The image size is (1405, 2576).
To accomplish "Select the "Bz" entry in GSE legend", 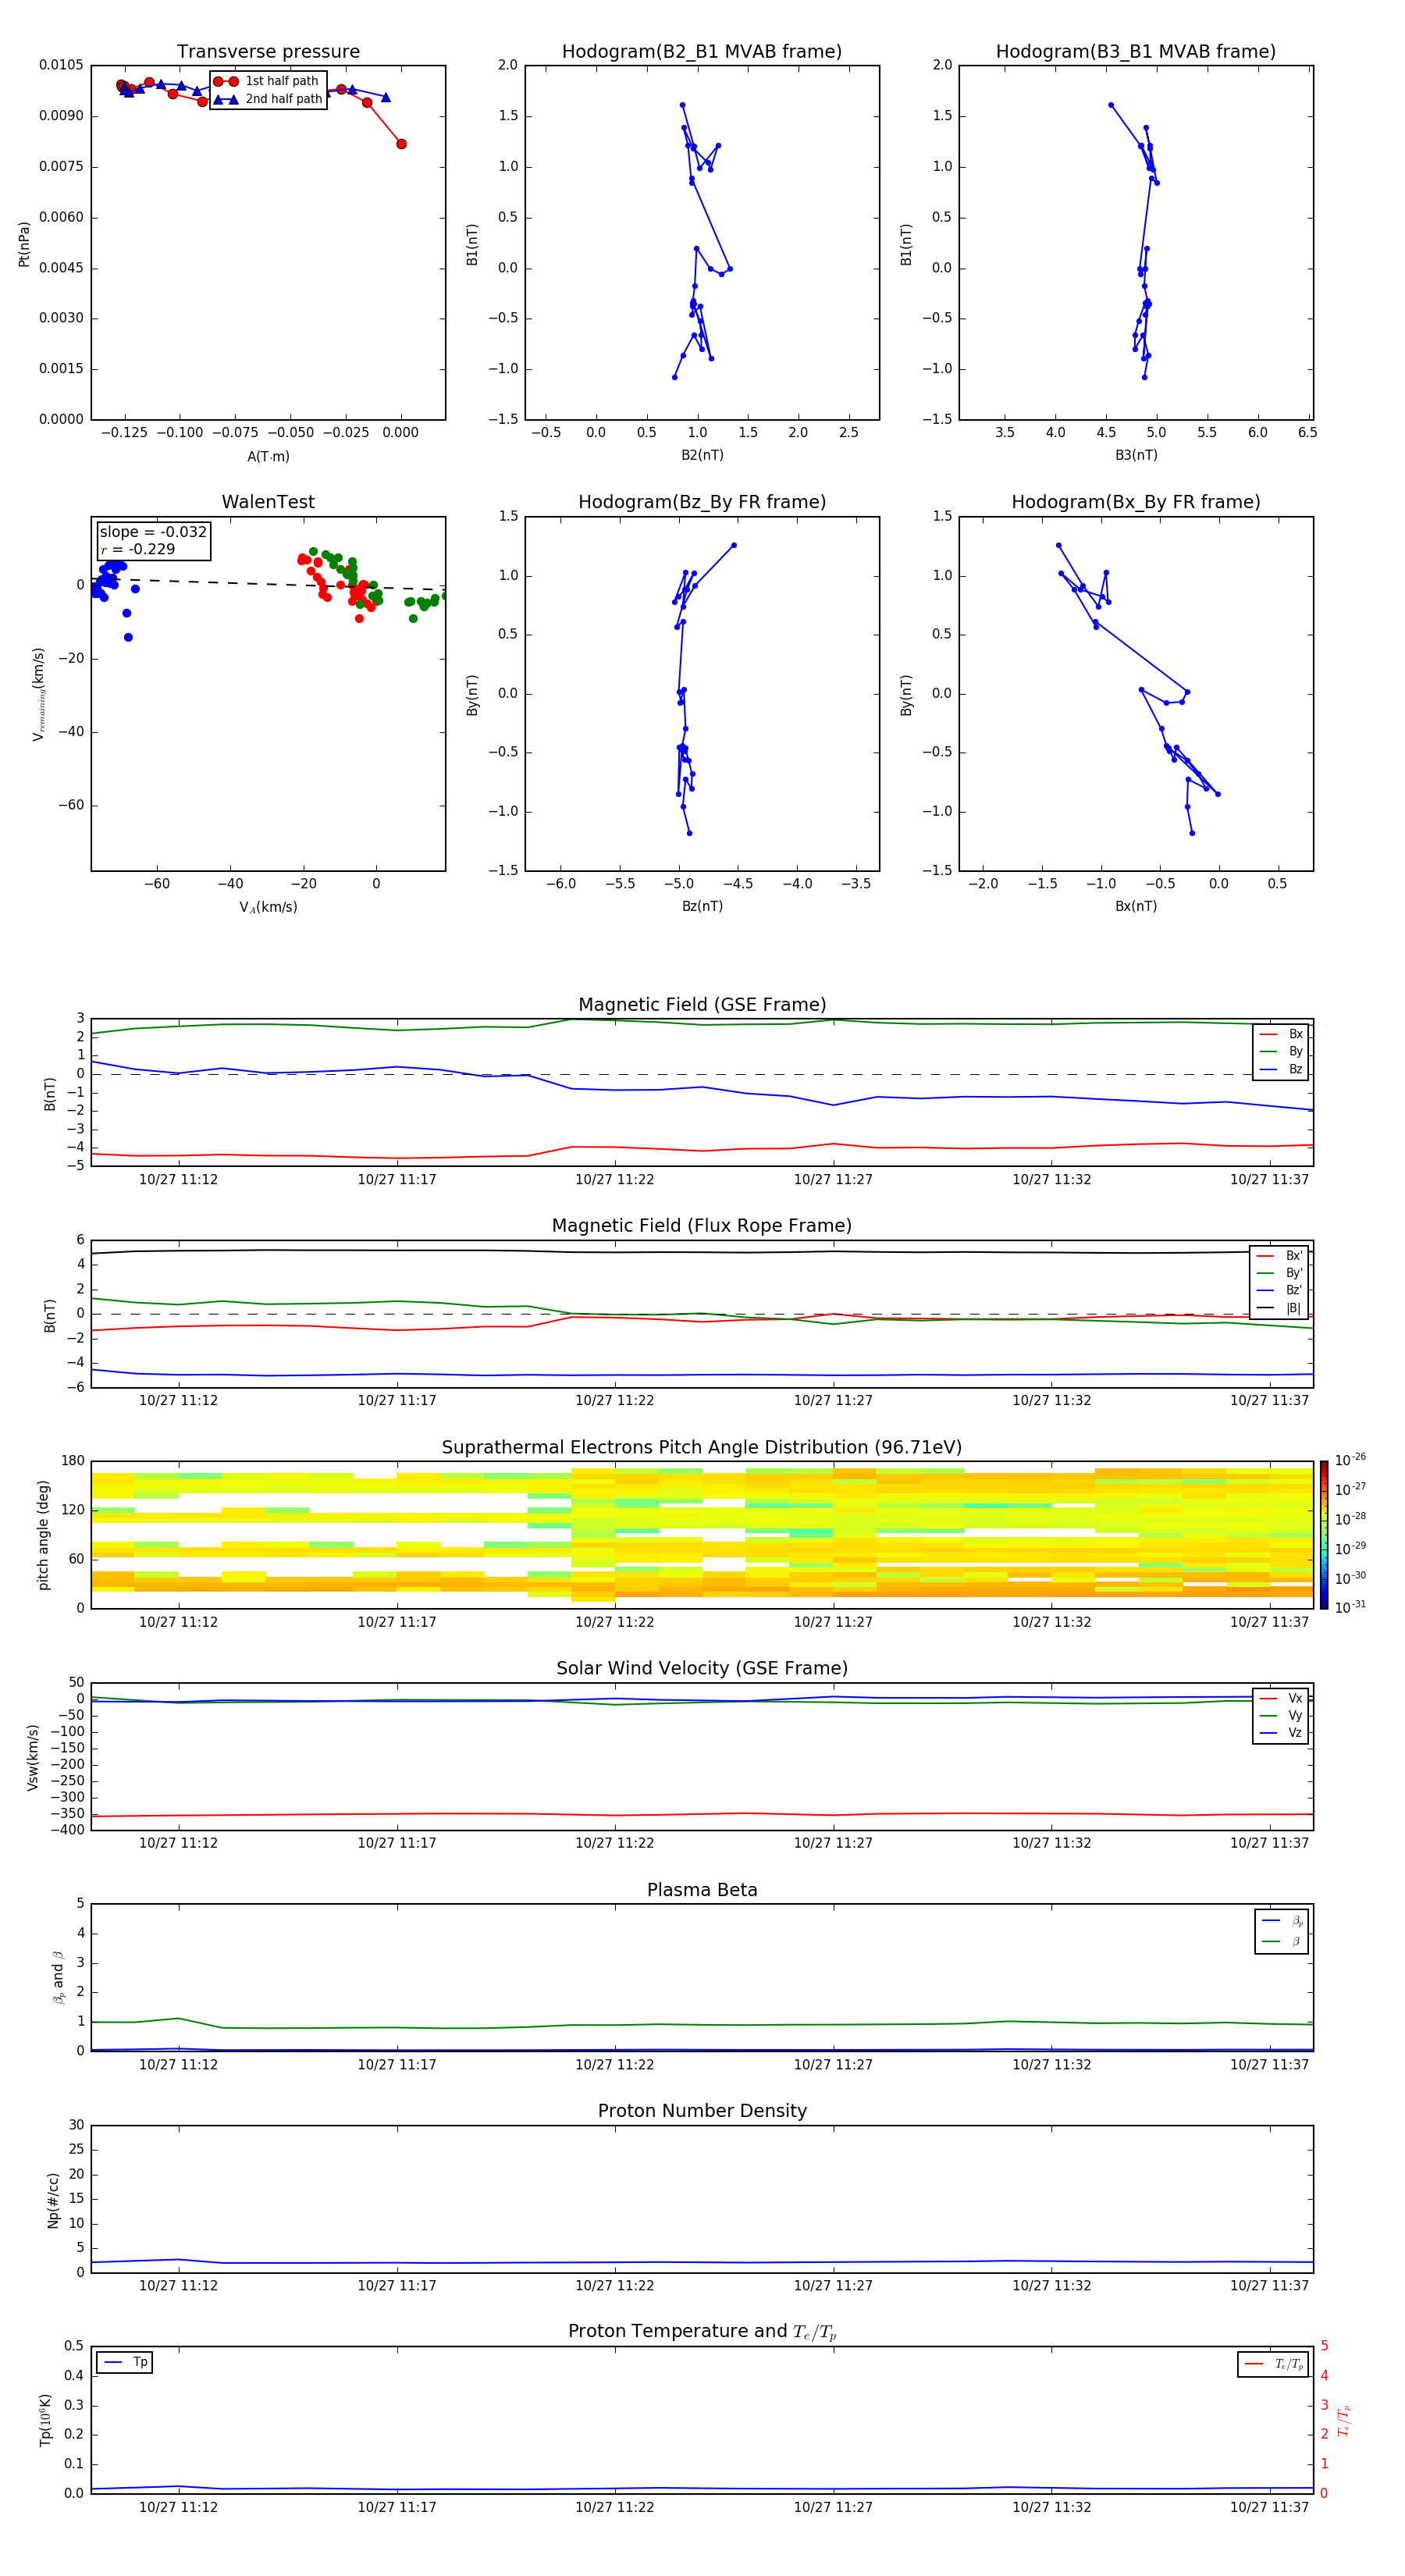I will pos(1281,1069).
